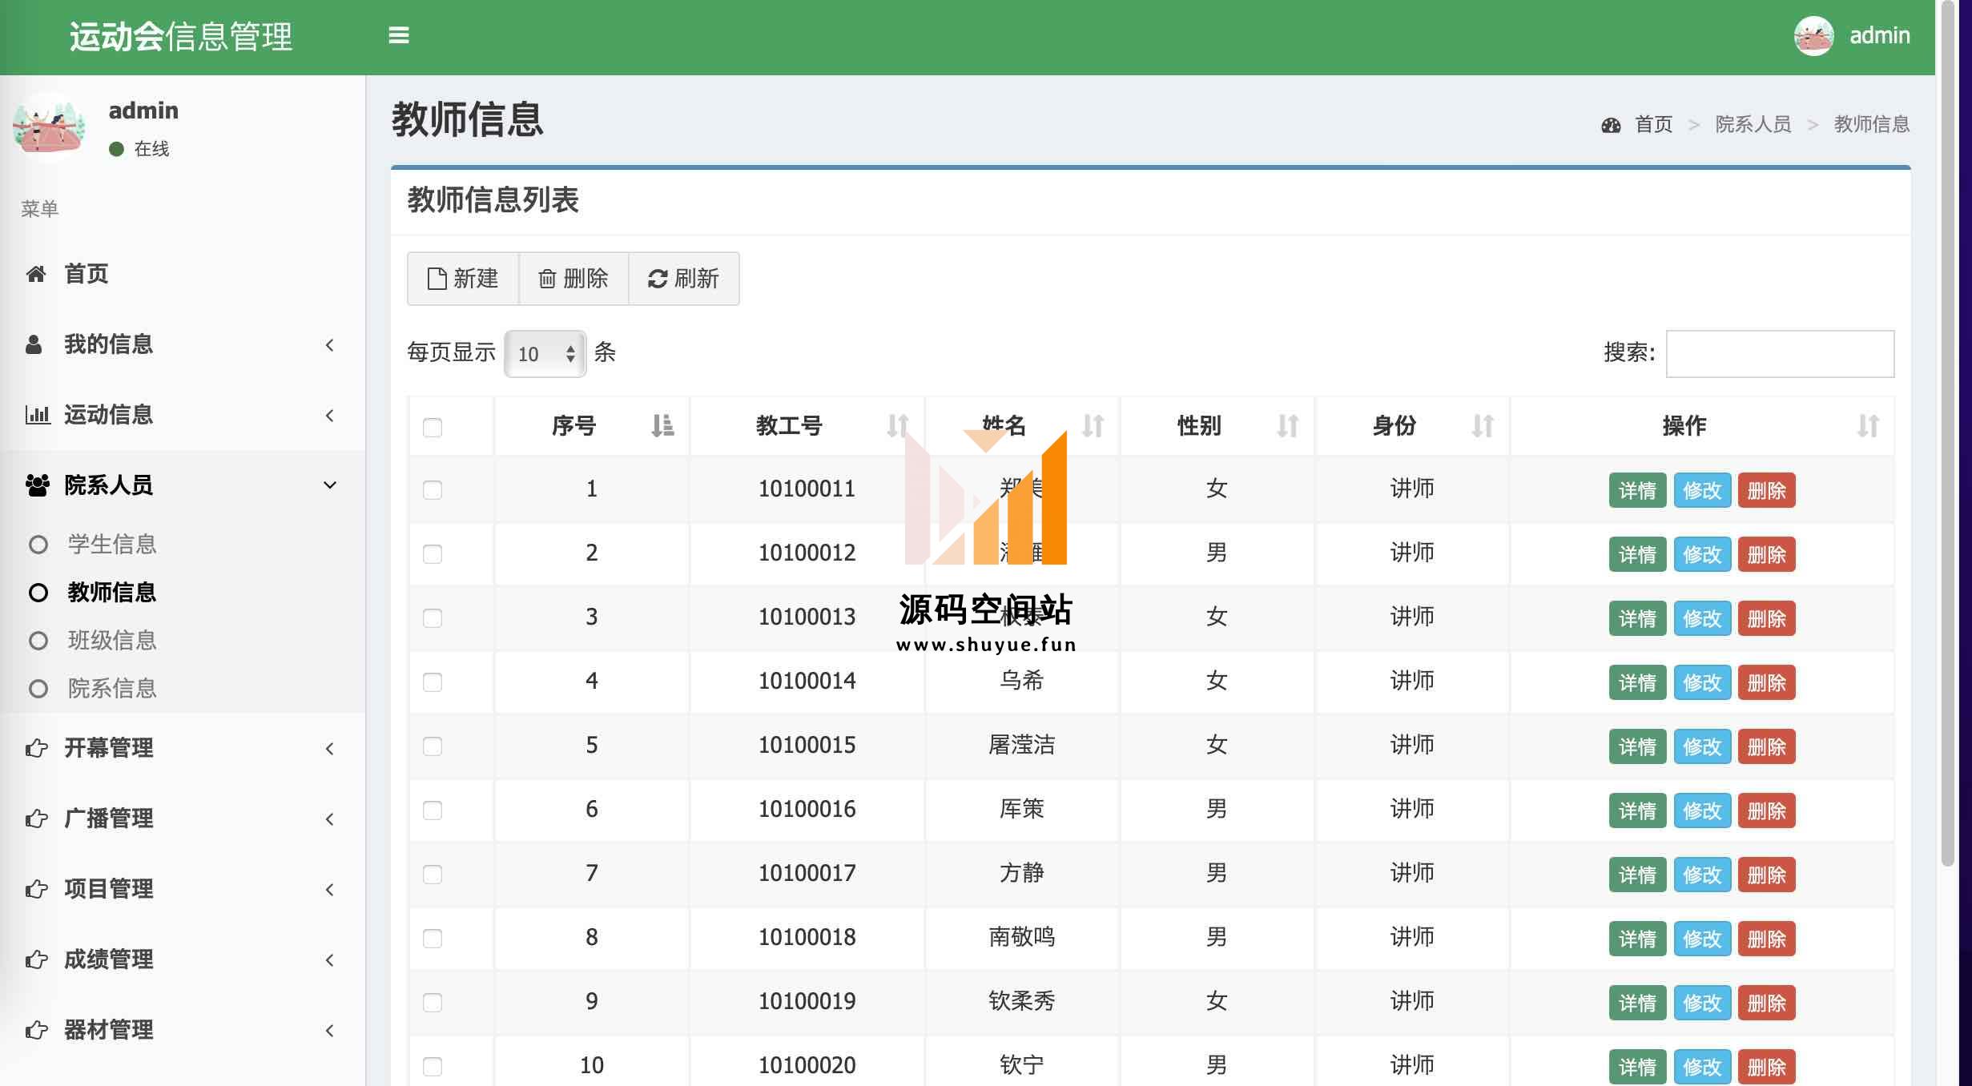The image size is (1972, 1086).
Task: Check the box for teacher 方静
Action: click(433, 875)
